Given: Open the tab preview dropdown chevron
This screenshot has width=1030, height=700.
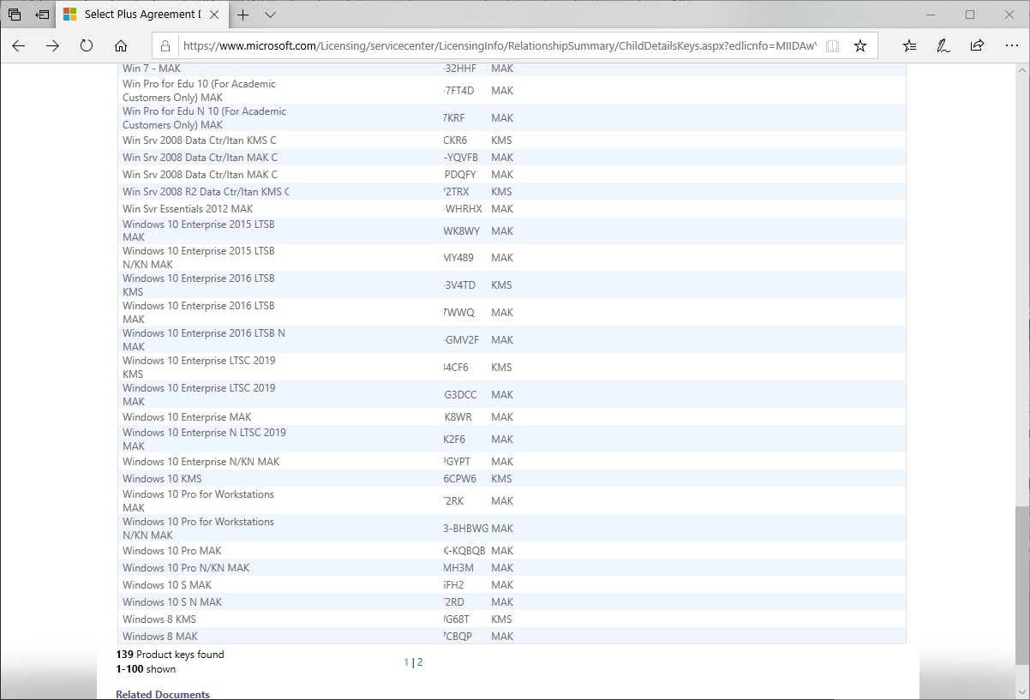Looking at the screenshot, I should [x=271, y=15].
